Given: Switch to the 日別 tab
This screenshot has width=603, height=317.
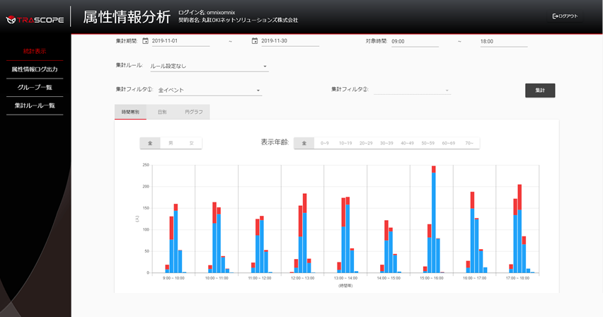Looking at the screenshot, I should (162, 112).
